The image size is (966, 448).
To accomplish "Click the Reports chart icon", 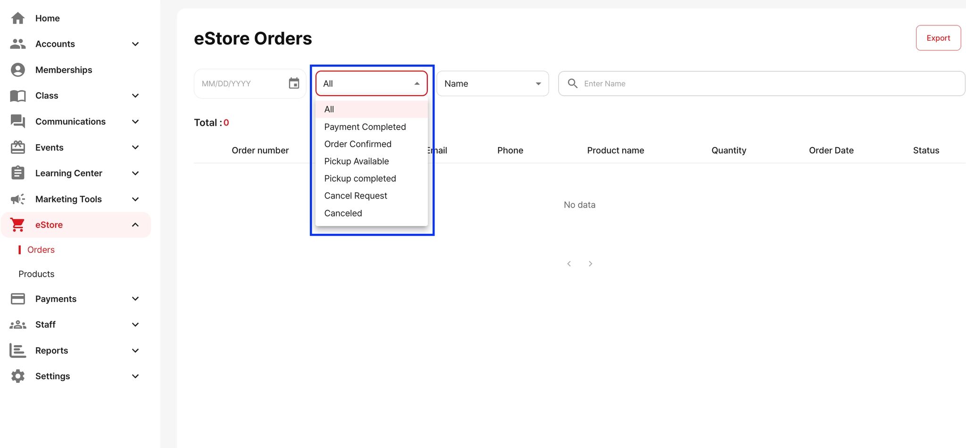I will [18, 350].
